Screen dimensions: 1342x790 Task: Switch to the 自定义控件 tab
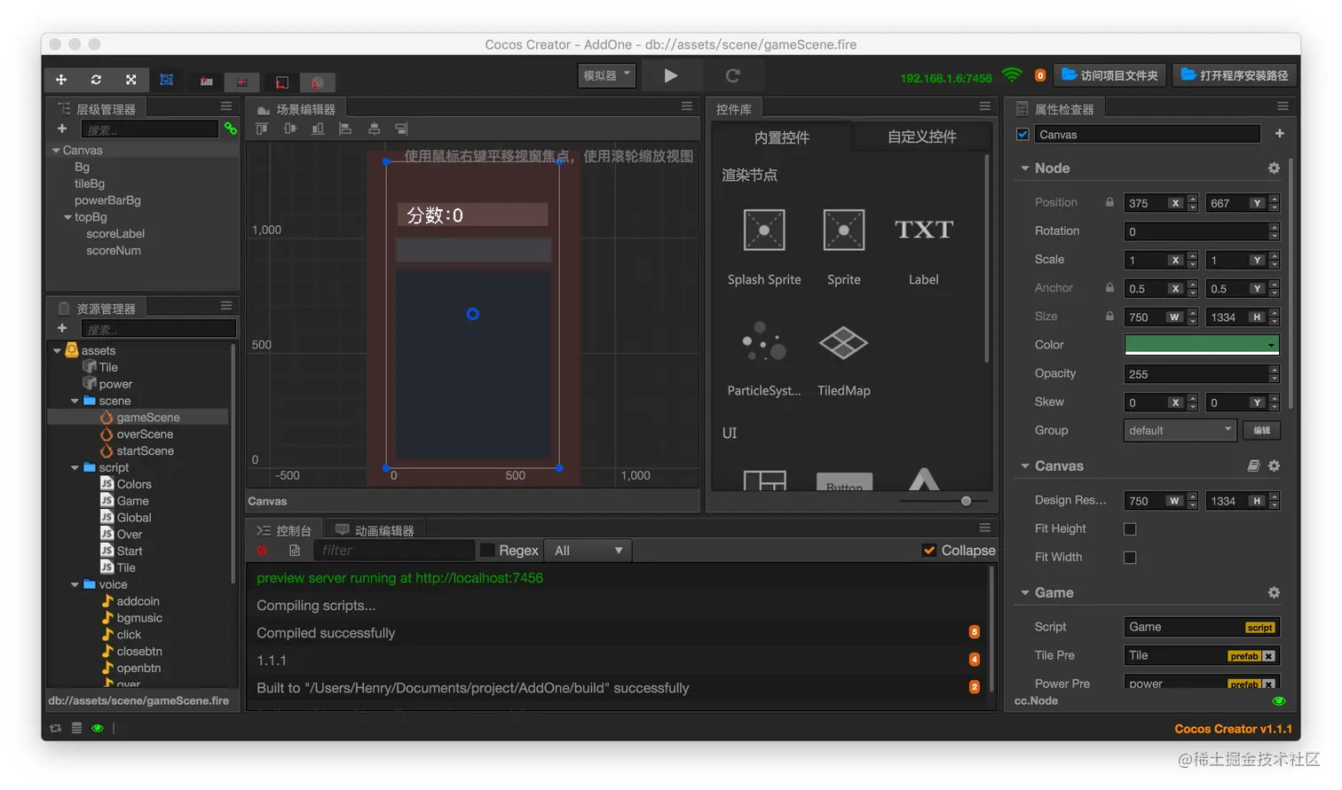pos(921,137)
